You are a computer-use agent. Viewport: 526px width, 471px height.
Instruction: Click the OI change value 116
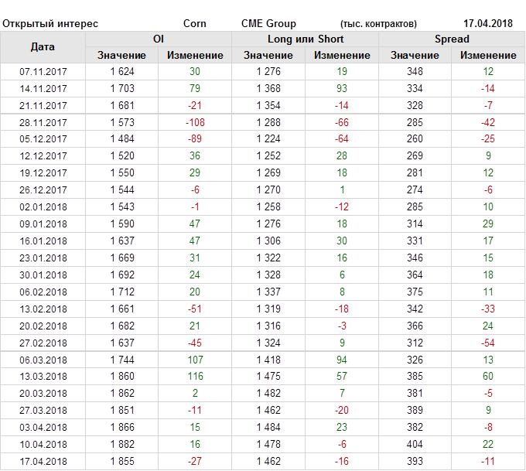click(x=195, y=377)
